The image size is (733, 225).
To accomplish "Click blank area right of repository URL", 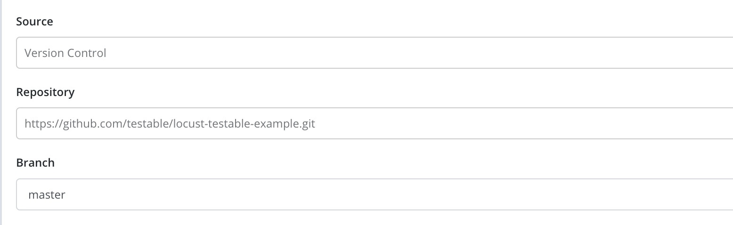I will pyautogui.click(x=523, y=123).
